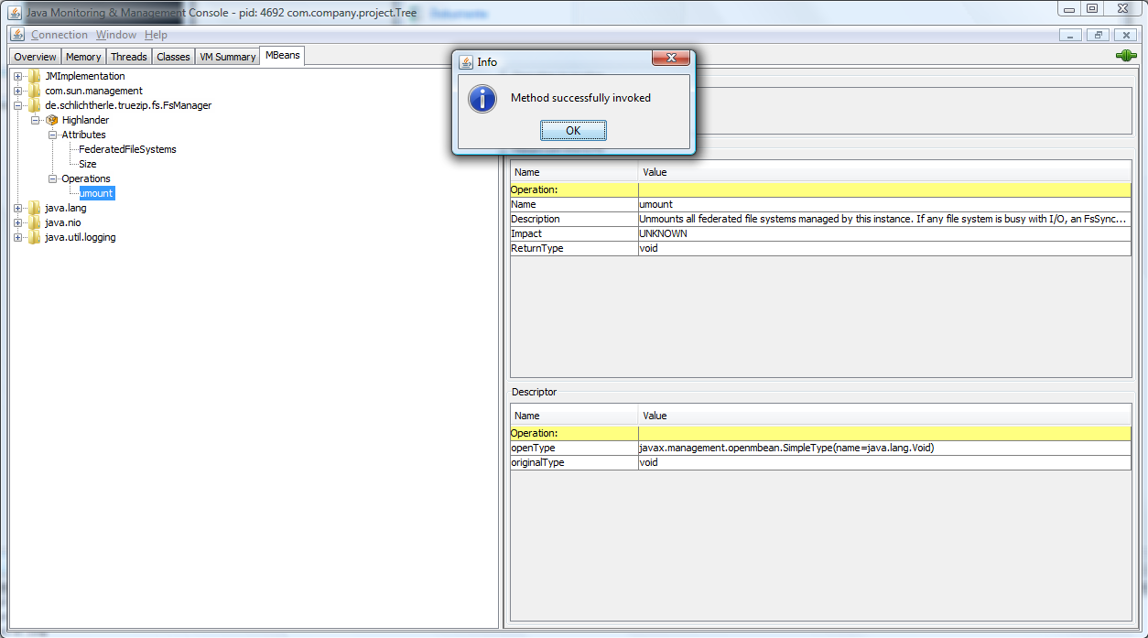Close the Info dialog with the X
This screenshot has width=1148, height=638.
(x=670, y=59)
